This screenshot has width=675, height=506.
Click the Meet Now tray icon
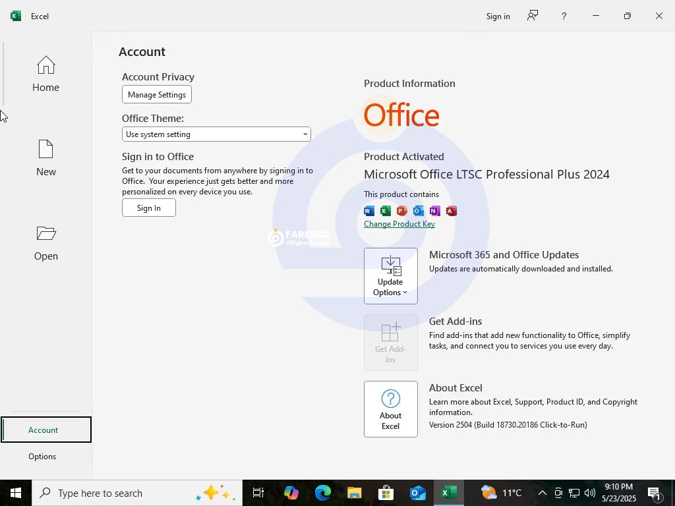point(558,493)
